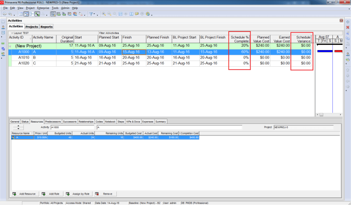Open the Relationships details tab
This screenshot has height=205, width=351.
click(86, 122)
